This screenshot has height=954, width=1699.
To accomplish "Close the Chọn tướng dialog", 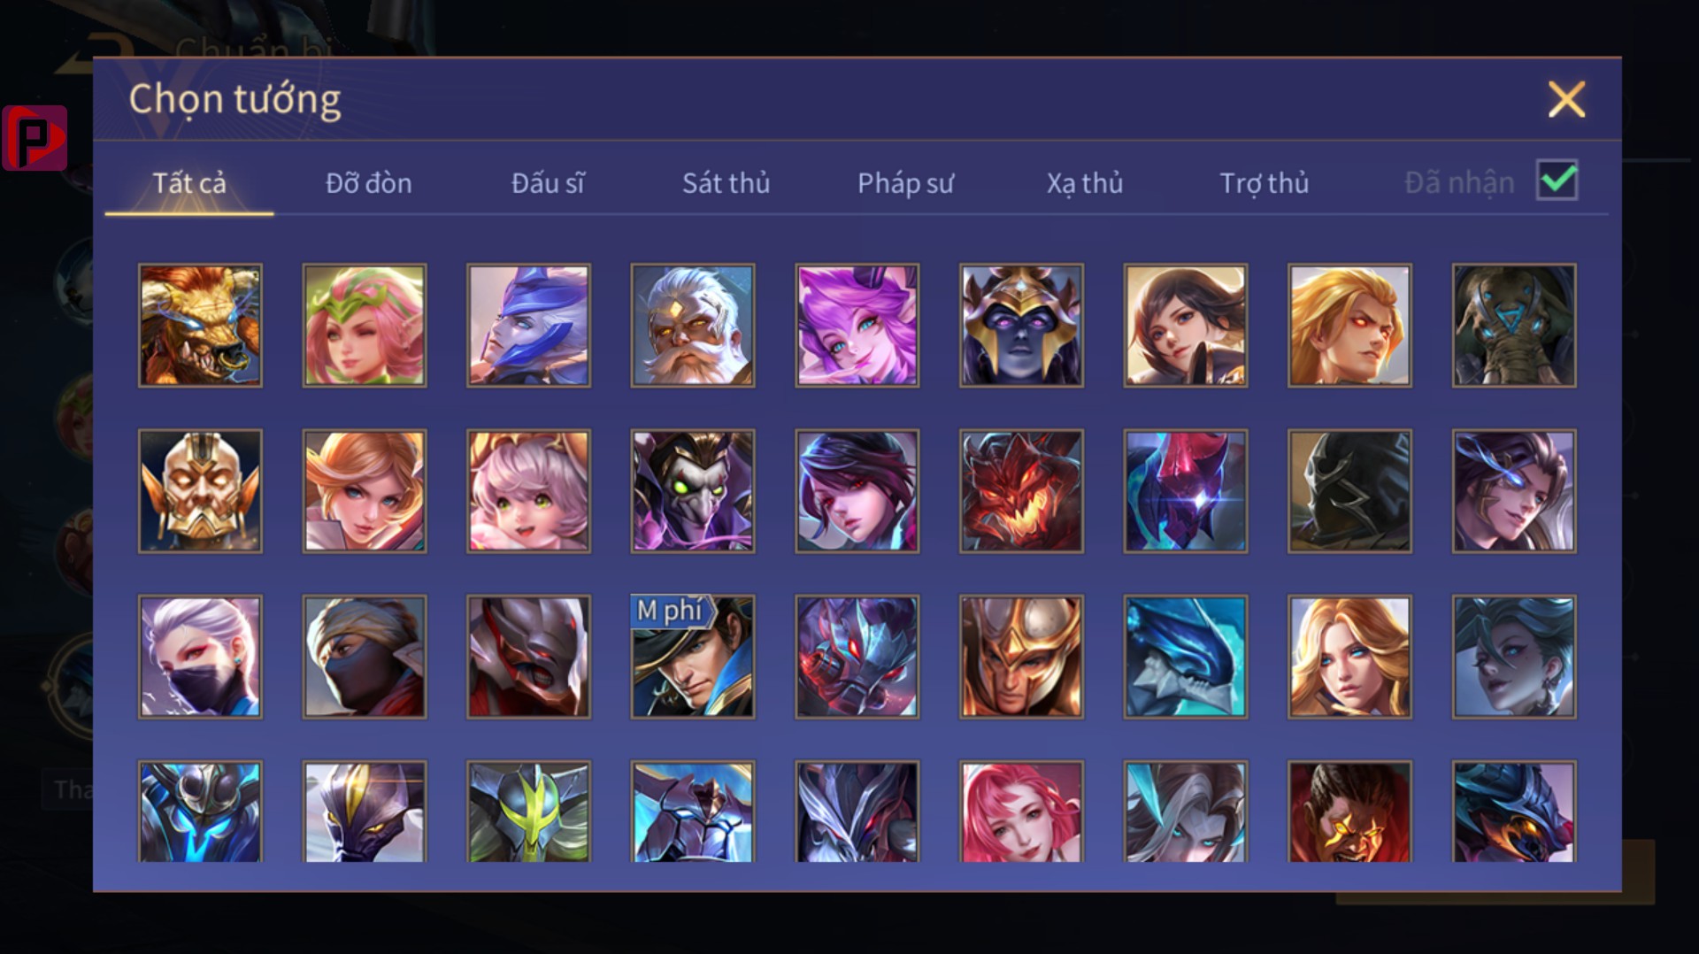I will (1566, 99).
